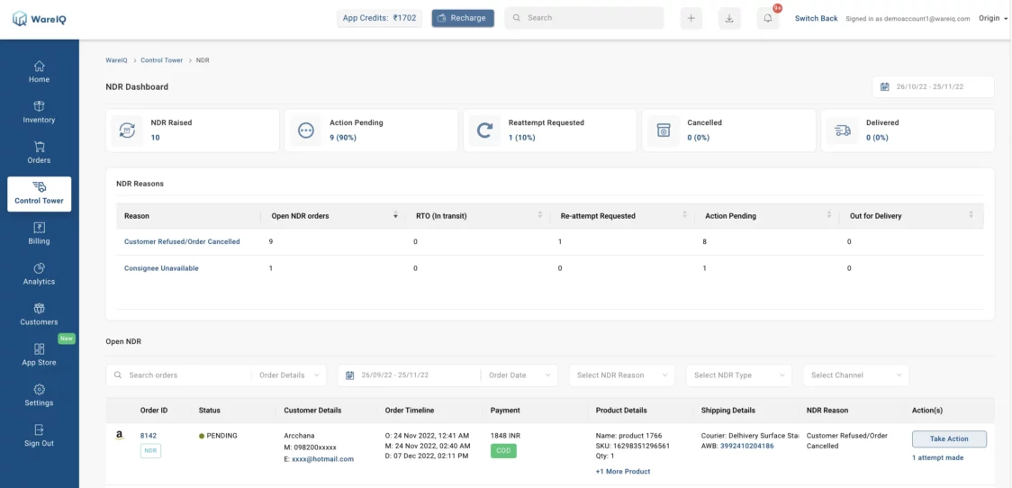Open Consignee Unavailable reason link

tap(161, 268)
